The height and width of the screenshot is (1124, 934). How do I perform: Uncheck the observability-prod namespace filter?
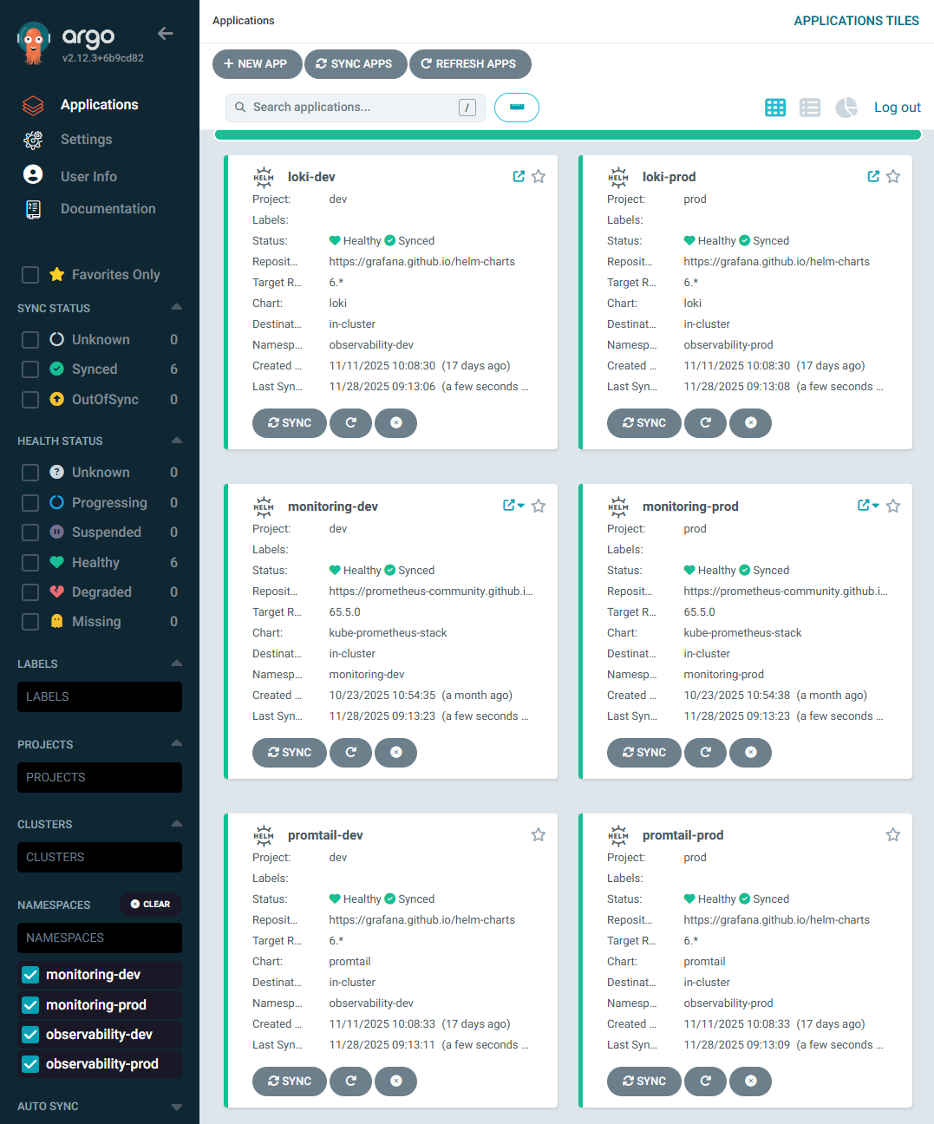(x=30, y=1063)
